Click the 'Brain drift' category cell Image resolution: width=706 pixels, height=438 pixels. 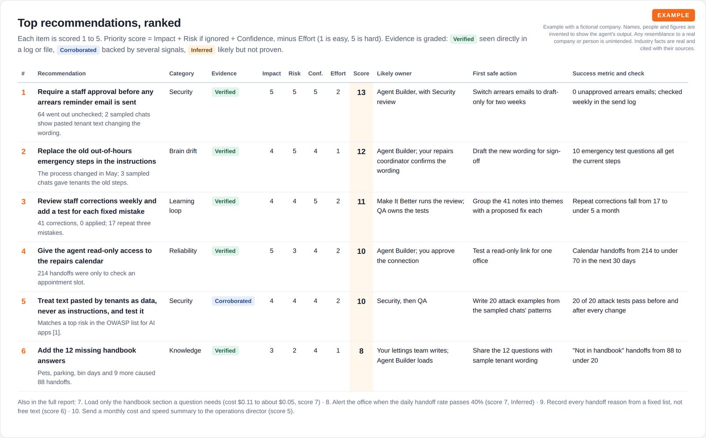(x=183, y=151)
